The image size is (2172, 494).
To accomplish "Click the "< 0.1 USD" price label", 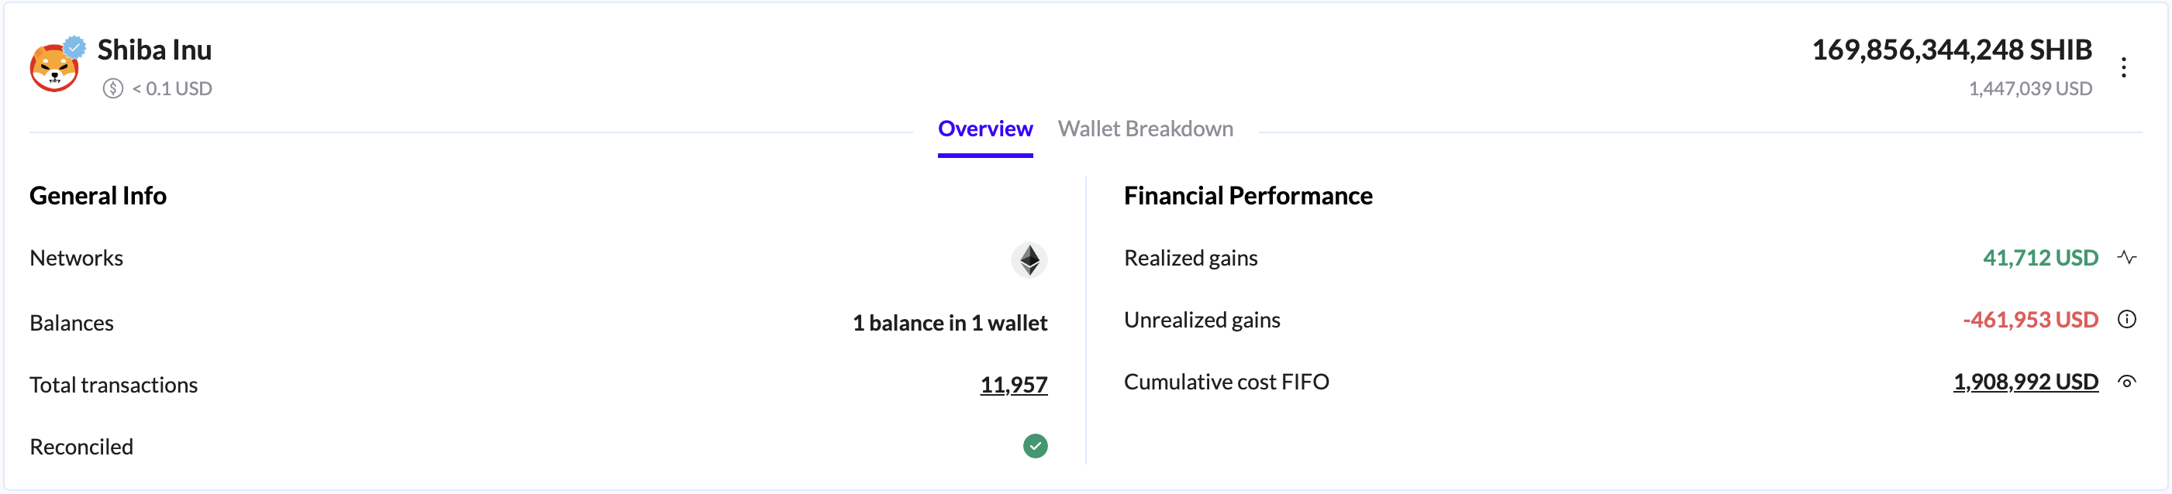I will (172, 88).
